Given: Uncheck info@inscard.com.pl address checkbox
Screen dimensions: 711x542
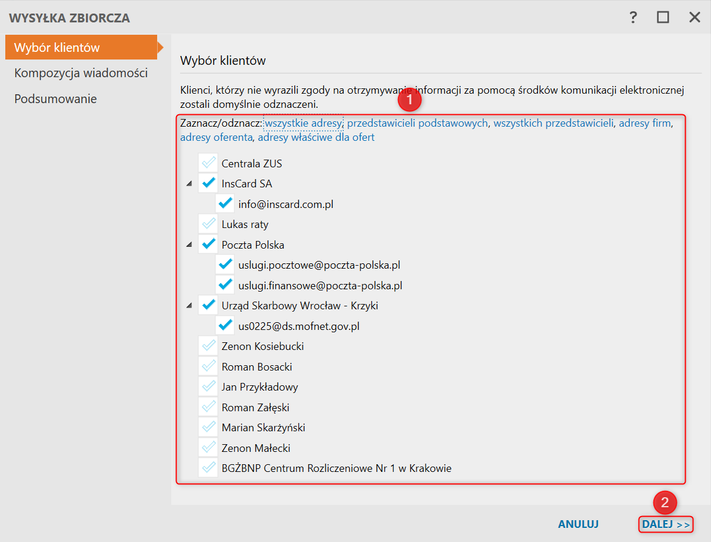Looking at the screenshot, I should click(x=225, y=204).
